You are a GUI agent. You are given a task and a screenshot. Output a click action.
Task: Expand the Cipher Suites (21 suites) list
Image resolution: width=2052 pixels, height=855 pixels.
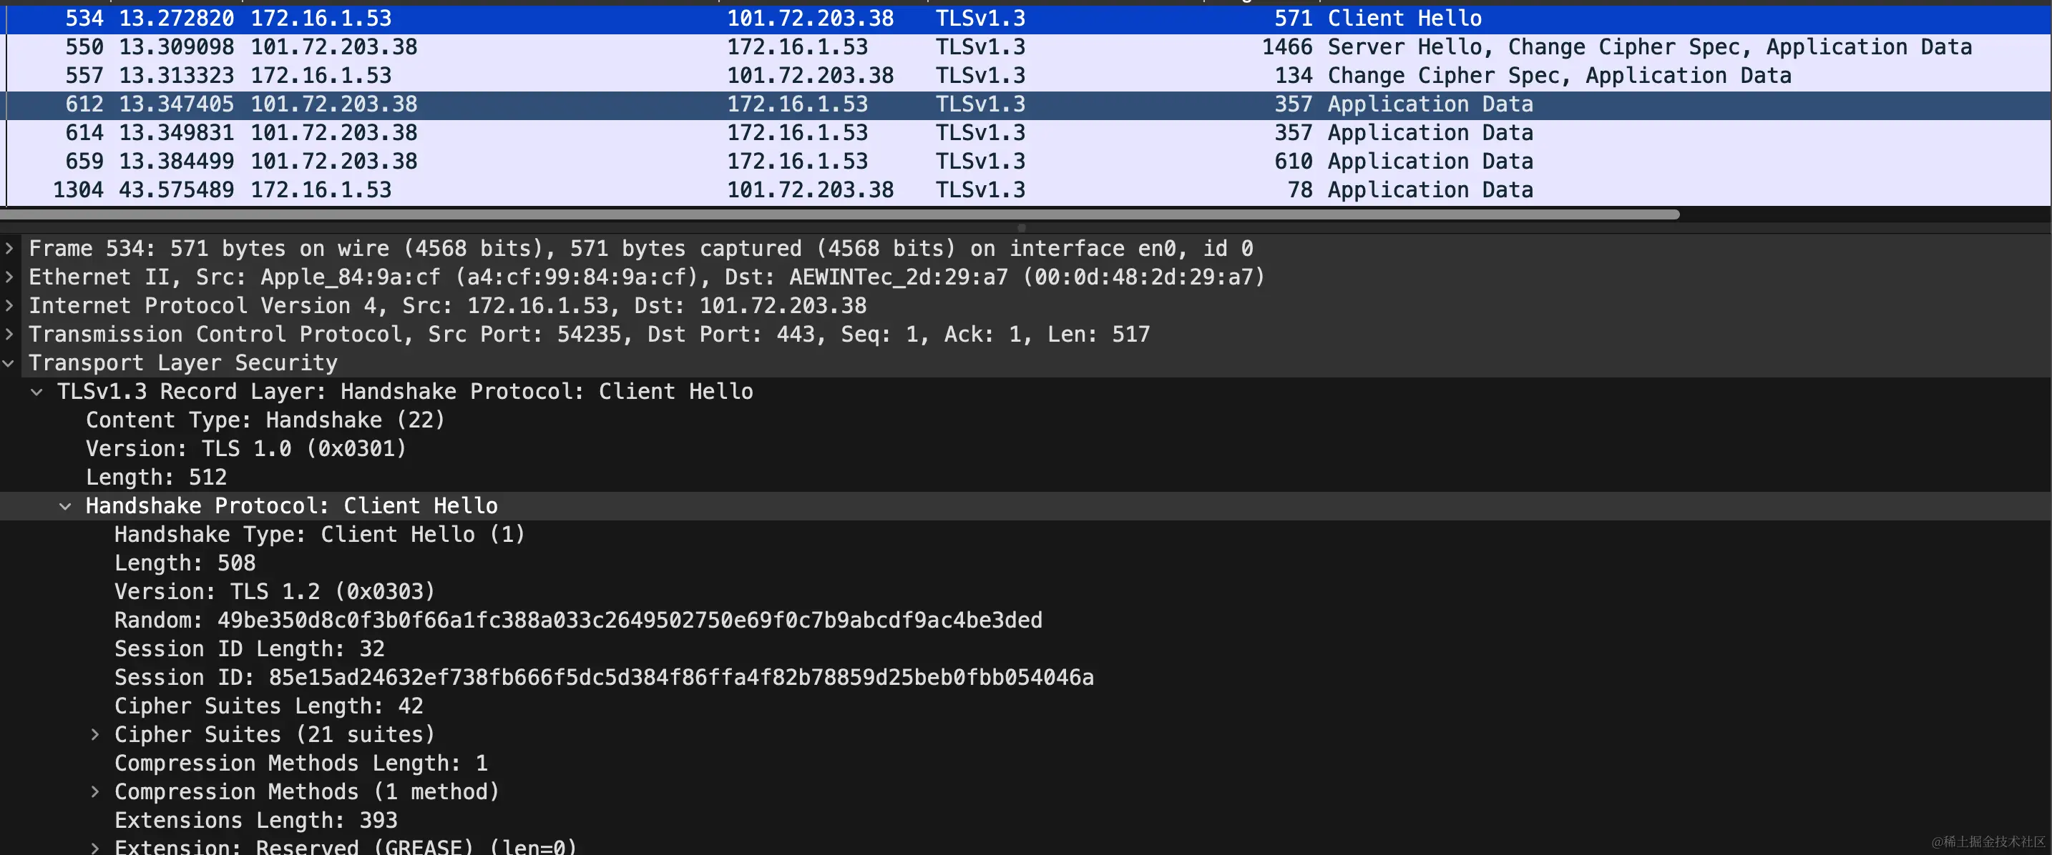(x=94, y=735)
